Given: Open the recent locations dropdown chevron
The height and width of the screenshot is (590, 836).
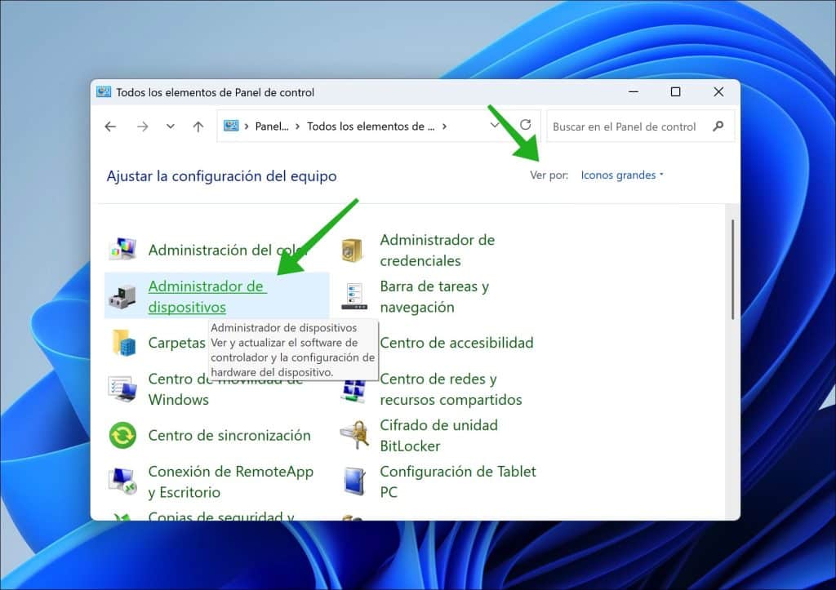Looking at the screenshot, I should point(170,126).
